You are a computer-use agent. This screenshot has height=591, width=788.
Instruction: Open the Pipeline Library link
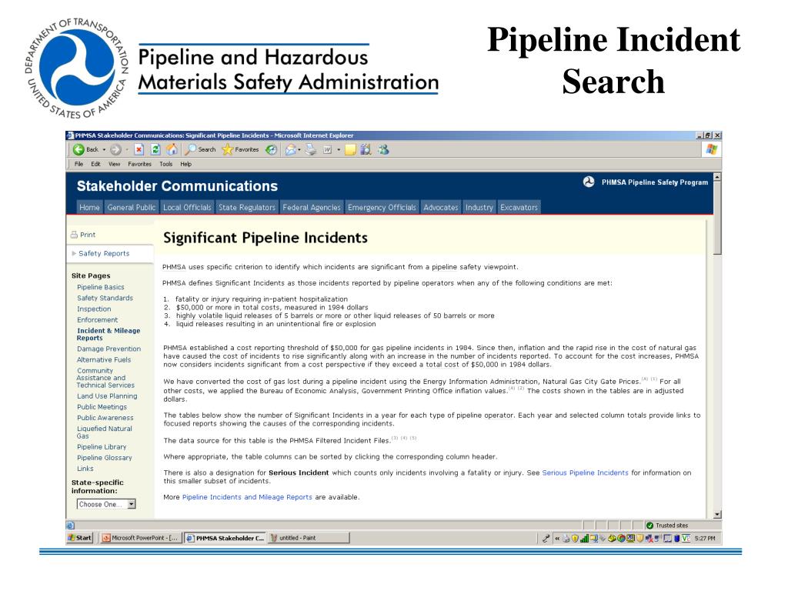tap(102, 447)
